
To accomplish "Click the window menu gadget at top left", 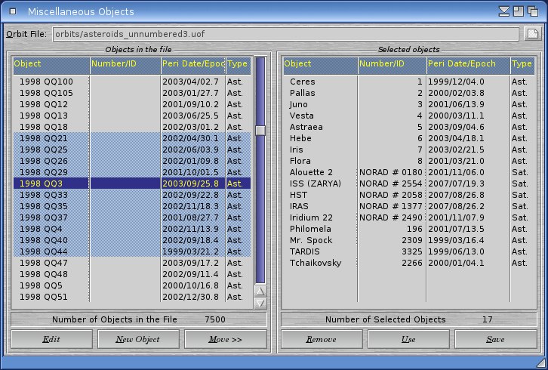I will (x=12, y=11).
